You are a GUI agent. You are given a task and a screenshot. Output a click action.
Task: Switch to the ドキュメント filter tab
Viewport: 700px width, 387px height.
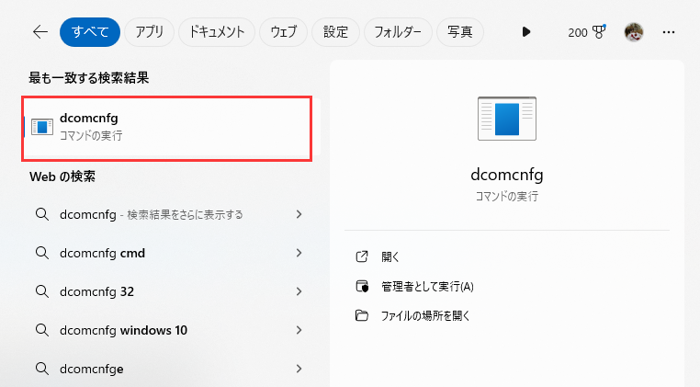(x=217, y=32)
